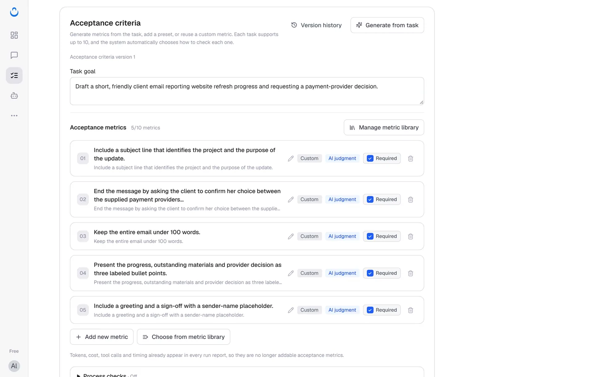Click AI judgment tag on metric 02

pyautogui.click(x=342, y=199)
